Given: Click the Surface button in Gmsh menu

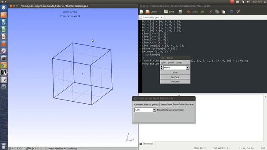Looking at the screenshot, I should click(175, 77).
